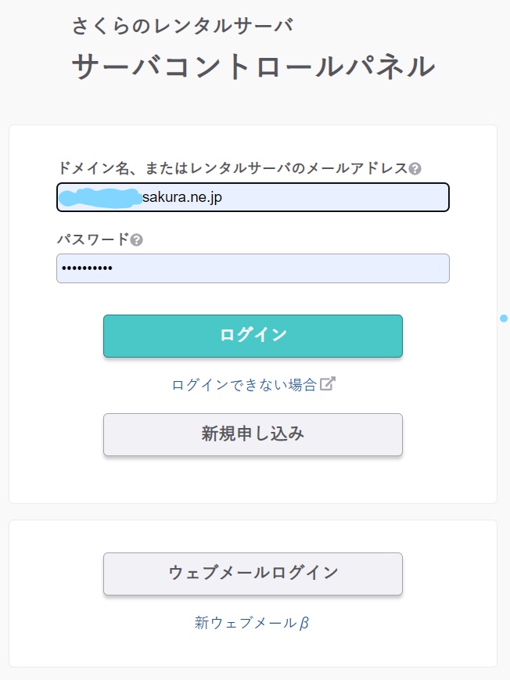Click blank space below the 新規申し込み button
510x680 pixels.
(x=253, y=481)
